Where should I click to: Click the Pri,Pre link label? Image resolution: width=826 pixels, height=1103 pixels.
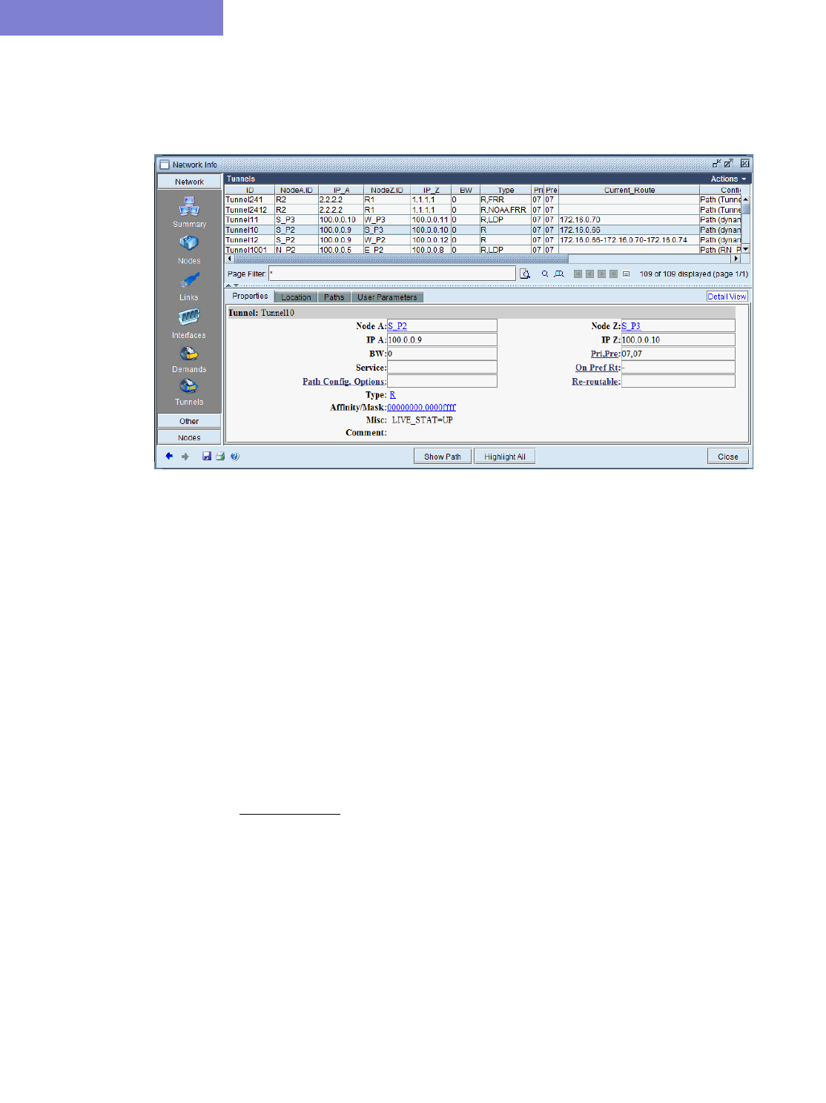click(604, 354)
